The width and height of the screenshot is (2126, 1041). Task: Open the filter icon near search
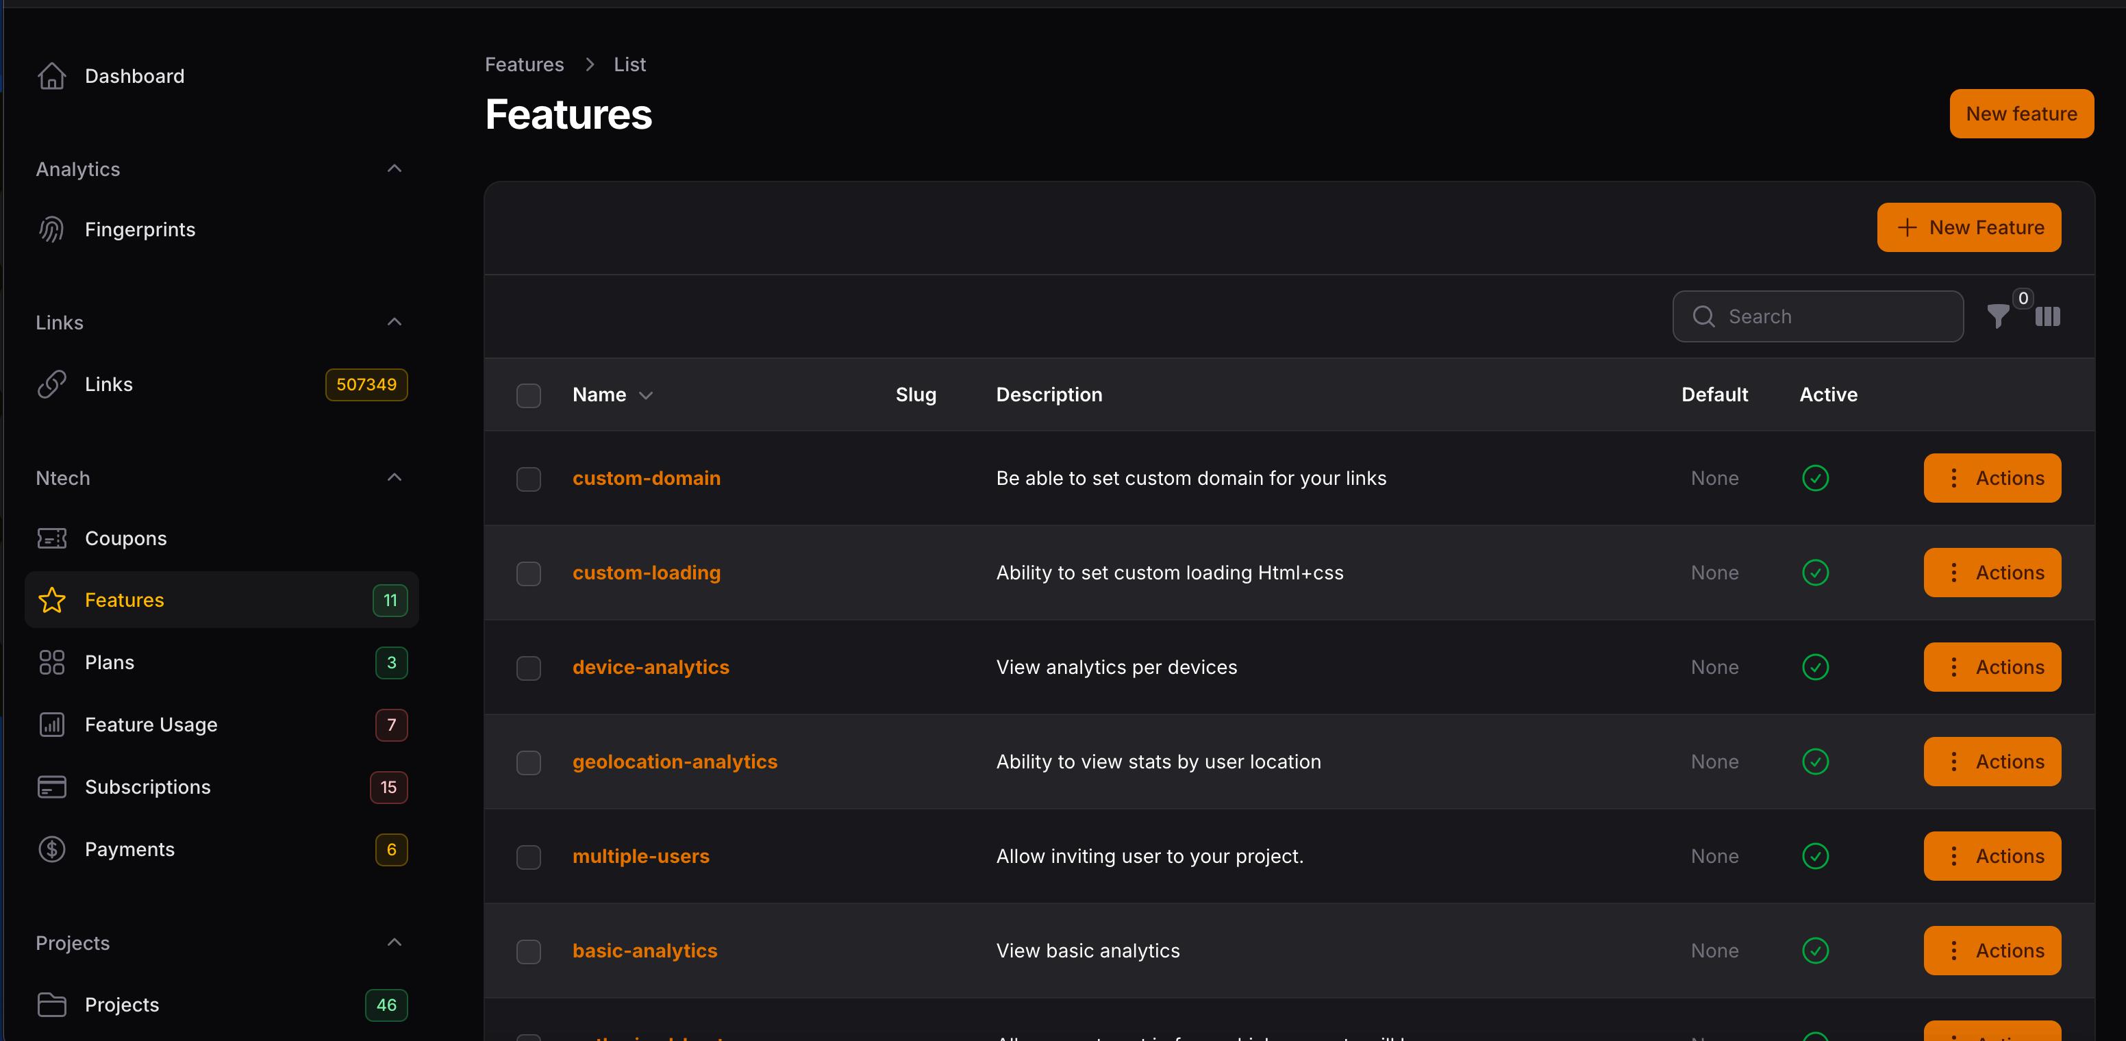(x=1999, y=317)
